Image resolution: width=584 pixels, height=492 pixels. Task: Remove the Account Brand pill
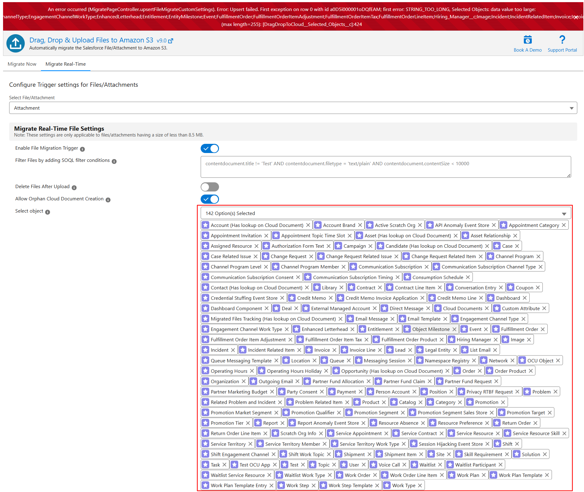click(360, 225)
